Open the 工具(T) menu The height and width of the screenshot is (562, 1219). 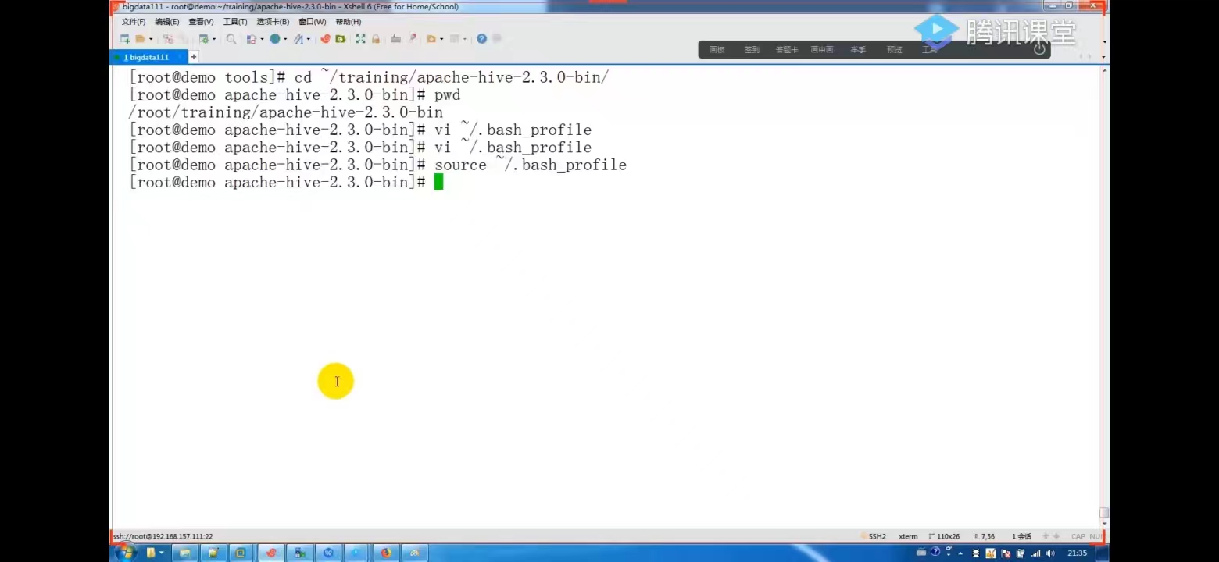pyautogui.click(x=235, y=22)
